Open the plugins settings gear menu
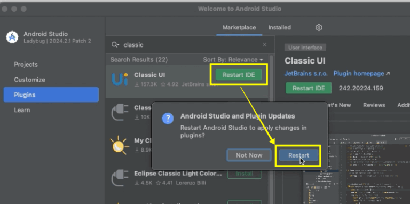Image resolution: width=410 pixels, height=204 pixels. coord(319,27)
